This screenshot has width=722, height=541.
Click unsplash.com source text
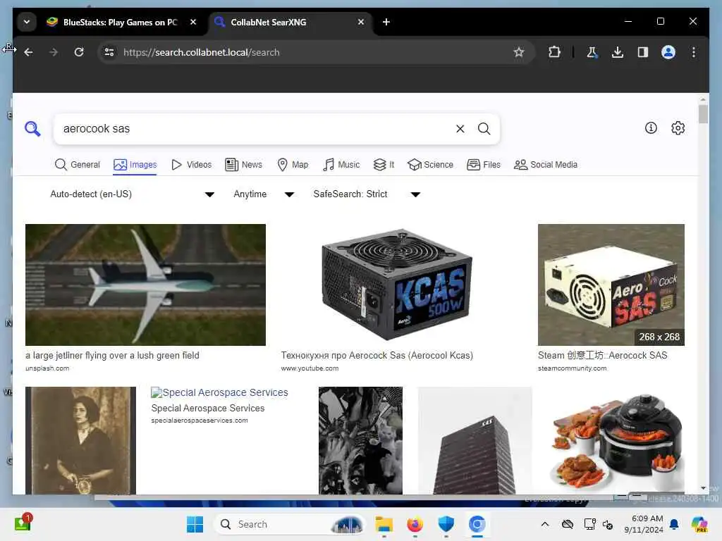(47, 368)
